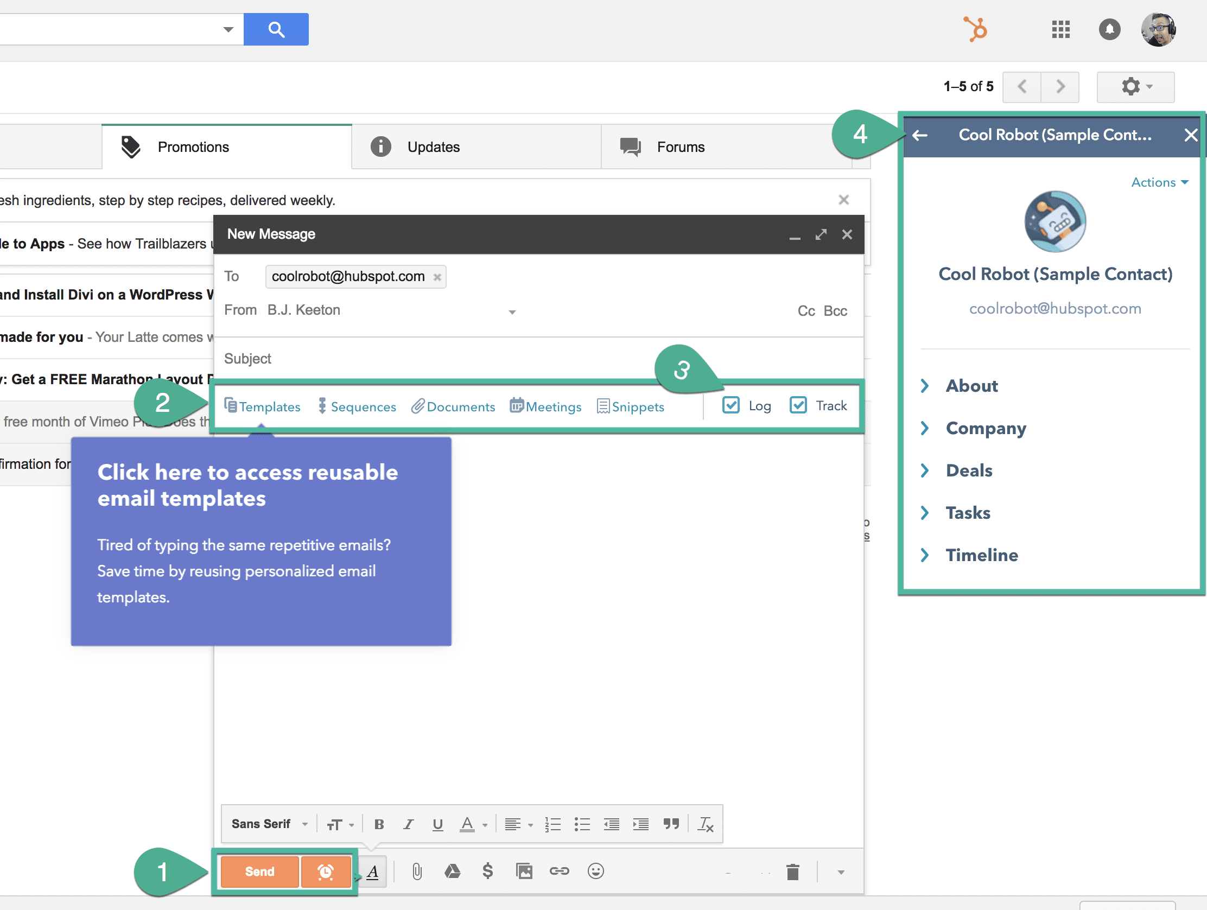
Task: Open HubSpot Meetings
Action: point(545,406)
